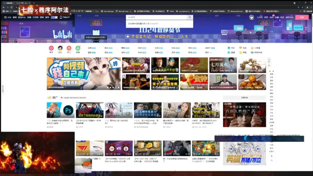Open the Hero Damage bookmark
The width and height of the screenshot is (313, 176).
click(x=107, y=11)
